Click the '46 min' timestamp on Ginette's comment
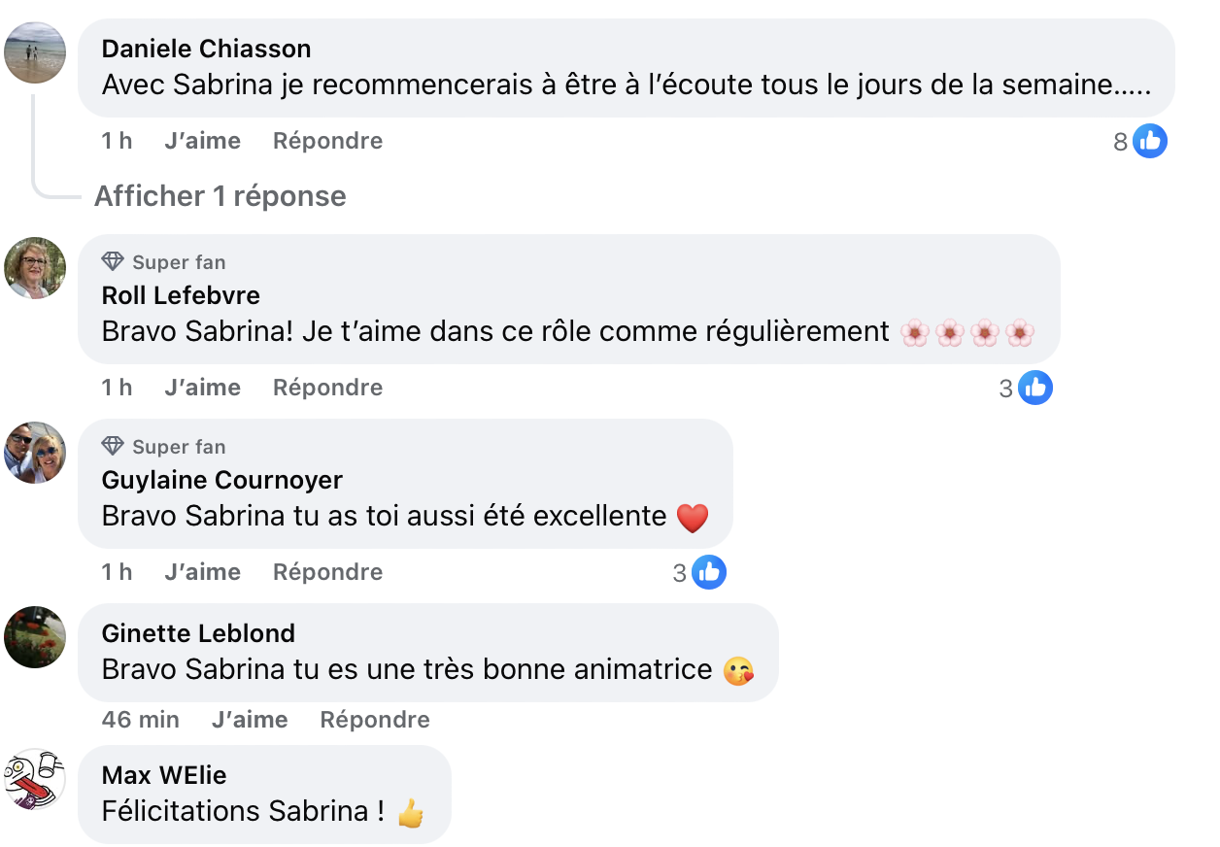The width and height of the screenshot is (1220, 847). tap(140, 719)
